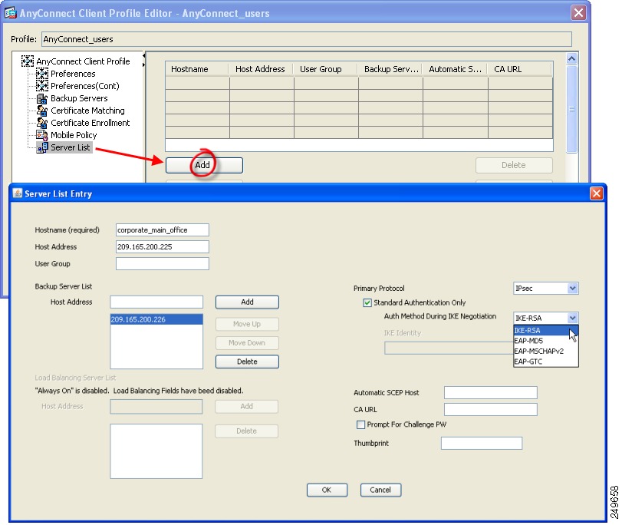The width and height of the screenshot is (622, 525).
Task: Choose IKE-RSA from the auth method list
Action: tap(546, 330)
